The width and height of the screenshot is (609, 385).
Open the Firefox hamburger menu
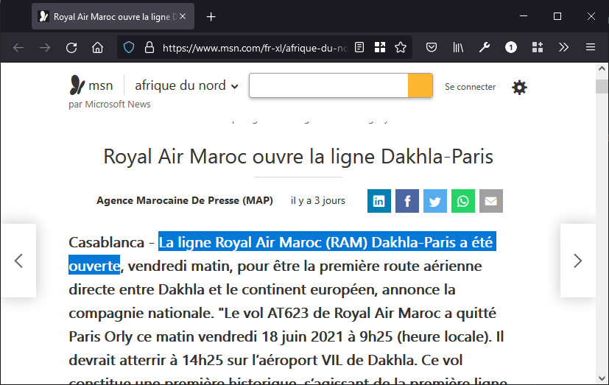click(591, 47)
